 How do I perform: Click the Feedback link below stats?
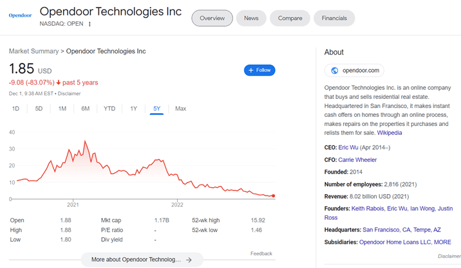pos(261,253)
